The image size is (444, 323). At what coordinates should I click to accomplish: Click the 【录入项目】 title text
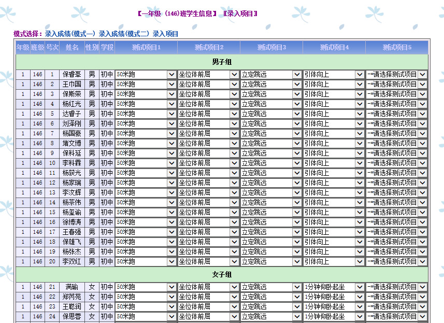coord(240,13)
